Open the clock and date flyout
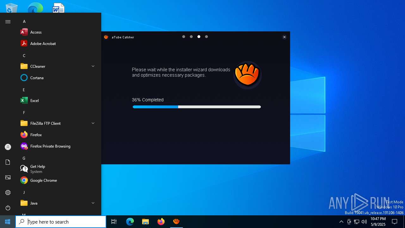Image resolution: width=405 pixels, height=228 pixels. click(378, 222)
